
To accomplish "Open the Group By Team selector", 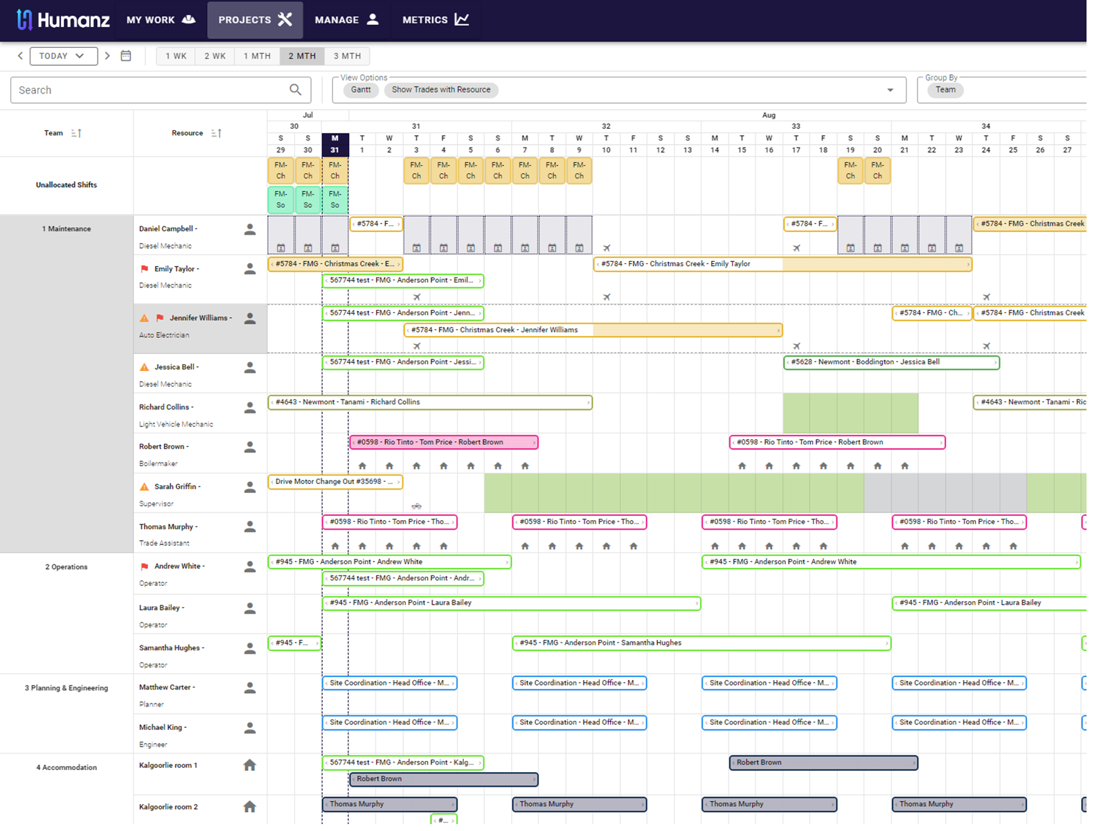I will (x=945, y=90).
